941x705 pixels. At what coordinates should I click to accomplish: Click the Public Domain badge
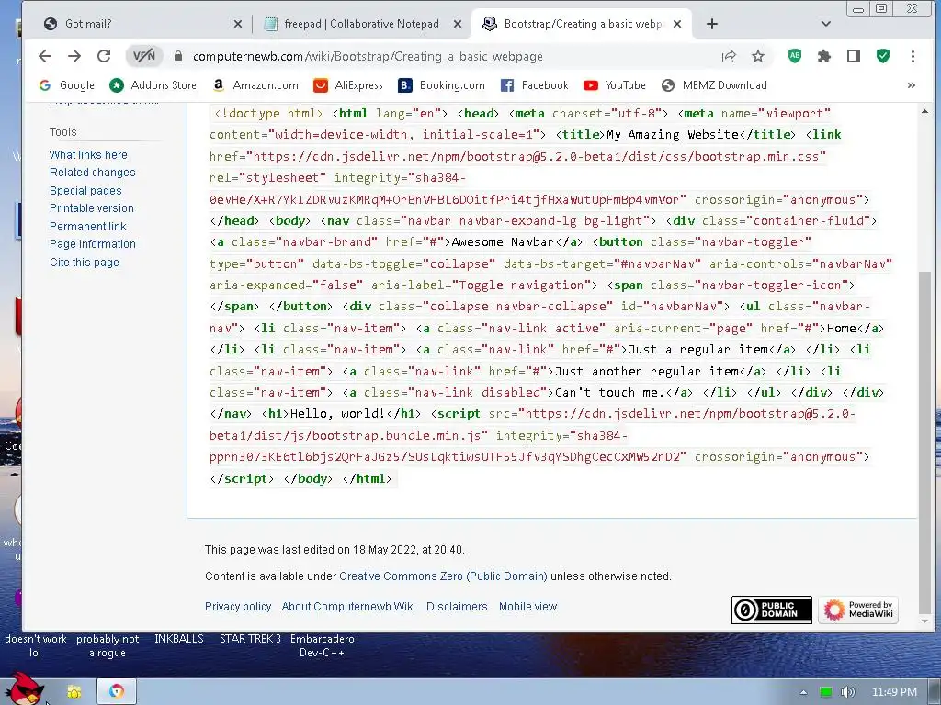[771, 610]
